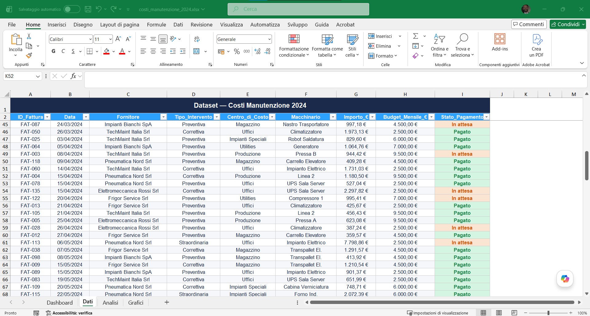The width and height of the screenshot is (590, 316).
Task: Open Formattazione condizionale icon
Action: click(x=294, y=39)
